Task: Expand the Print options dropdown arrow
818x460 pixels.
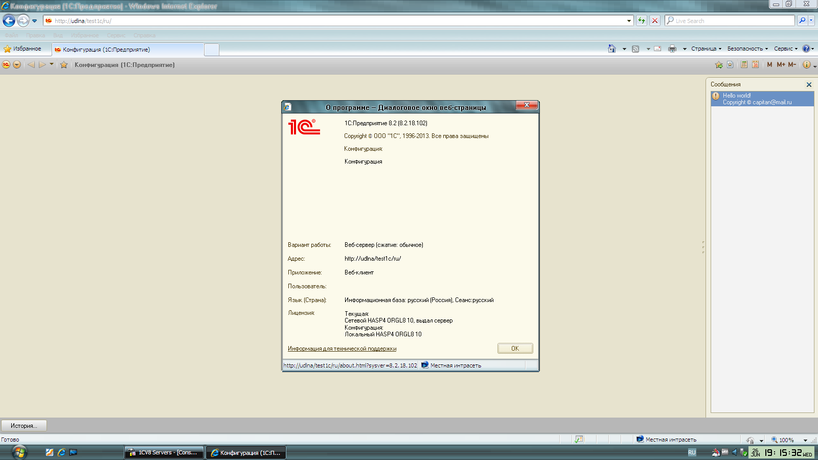Action: click(x=685, y=49)
